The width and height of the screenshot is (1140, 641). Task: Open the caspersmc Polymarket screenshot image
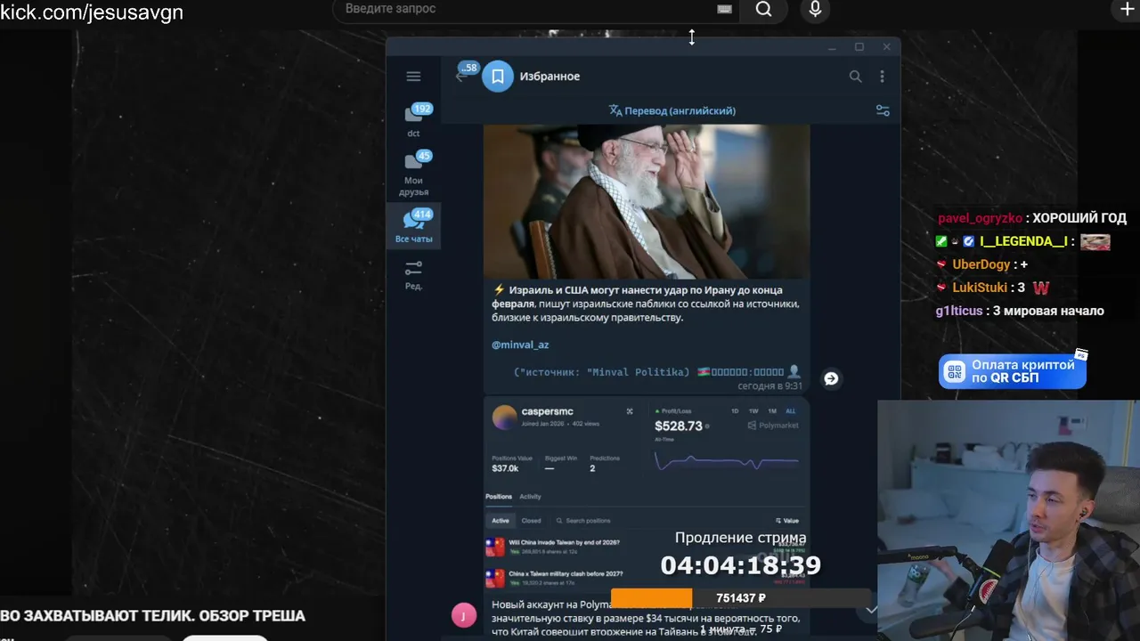point(647,495)
